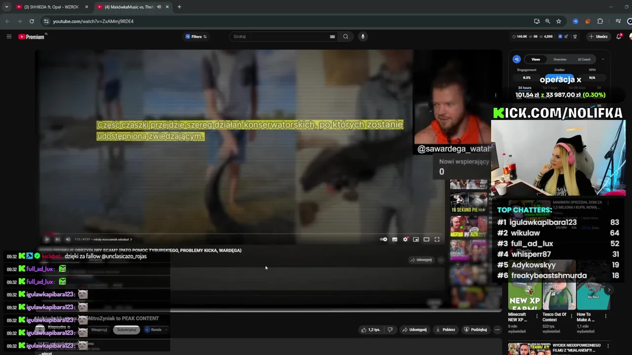Image resolution: width=632 pixels, height=355 pixels.
Task: Click the Podziękuj thanks button
Action: [x=475, y=330]
